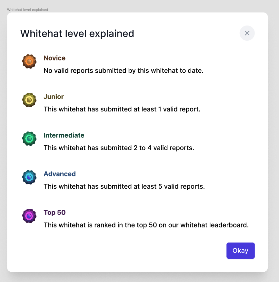Viewport: 279px width, 282px height.
Task: Click the page title text behind the dialog
Action: point(27,10)
